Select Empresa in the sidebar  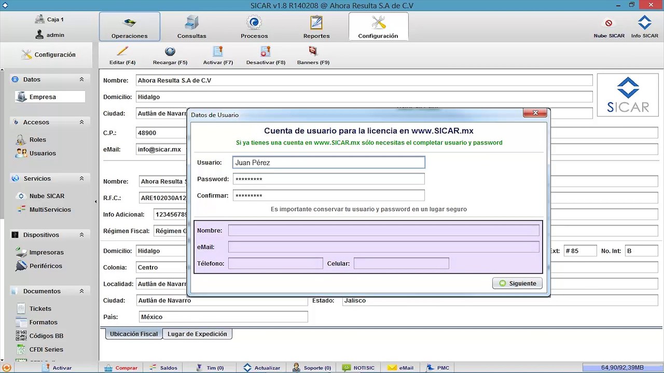50,97
